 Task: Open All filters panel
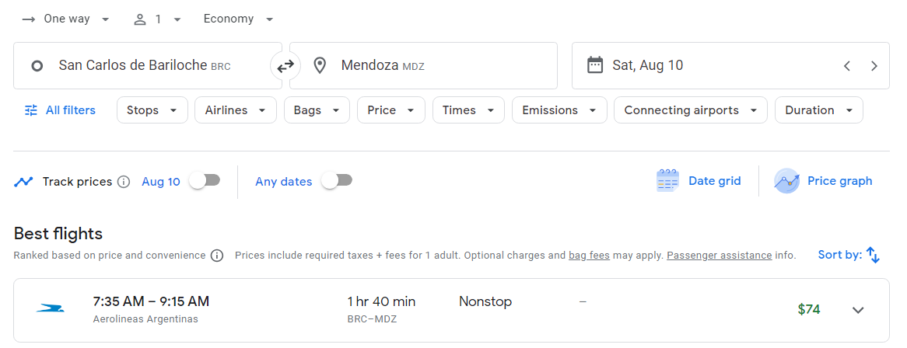(60, 110)
